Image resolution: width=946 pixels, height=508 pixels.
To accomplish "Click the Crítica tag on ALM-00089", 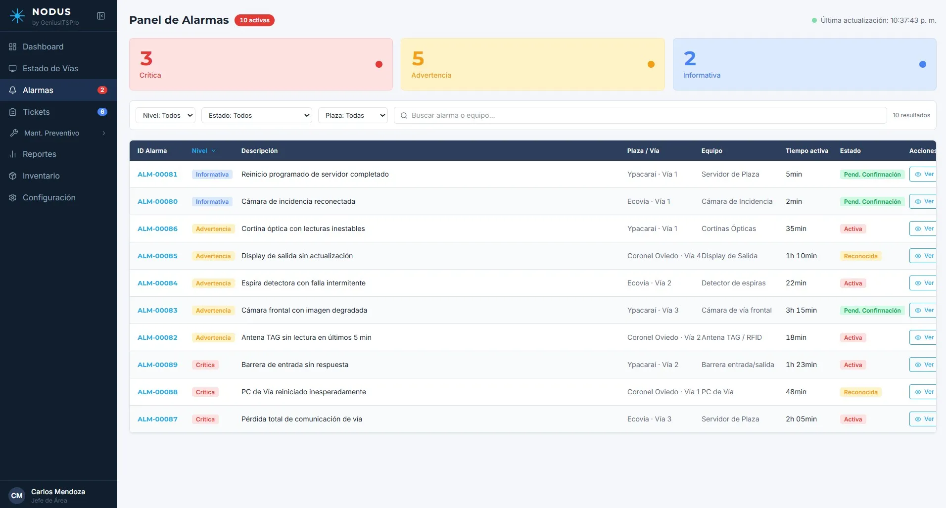I will pos(205,365).
